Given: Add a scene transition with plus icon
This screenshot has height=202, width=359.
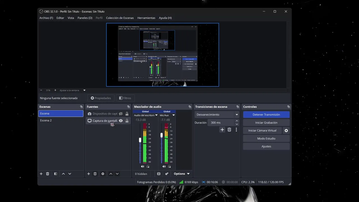Looking at the screenshot, I should pos(222,130).
